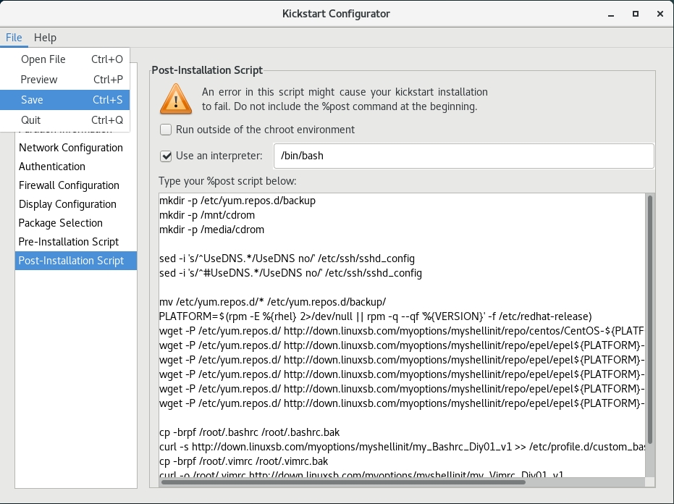Open the Authentication section
The width and height of the screenshot is (674, 504).
tap(52, 167)
